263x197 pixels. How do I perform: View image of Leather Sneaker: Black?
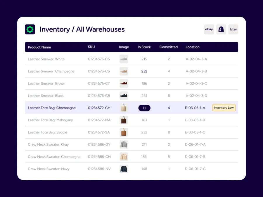tap(124, 95)
